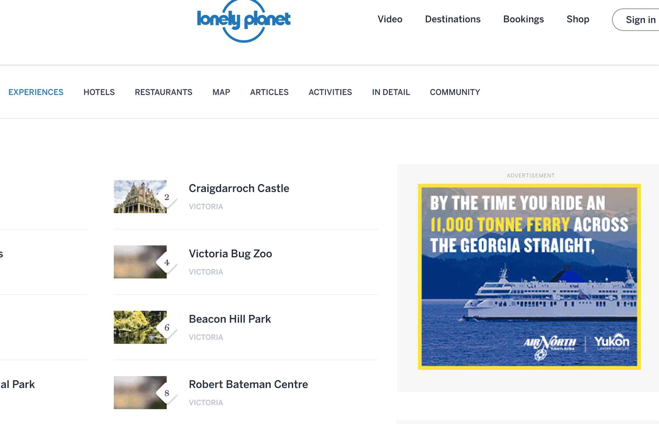Click the Lonely Planet logo
659x424 pixels.
(244, 20)
